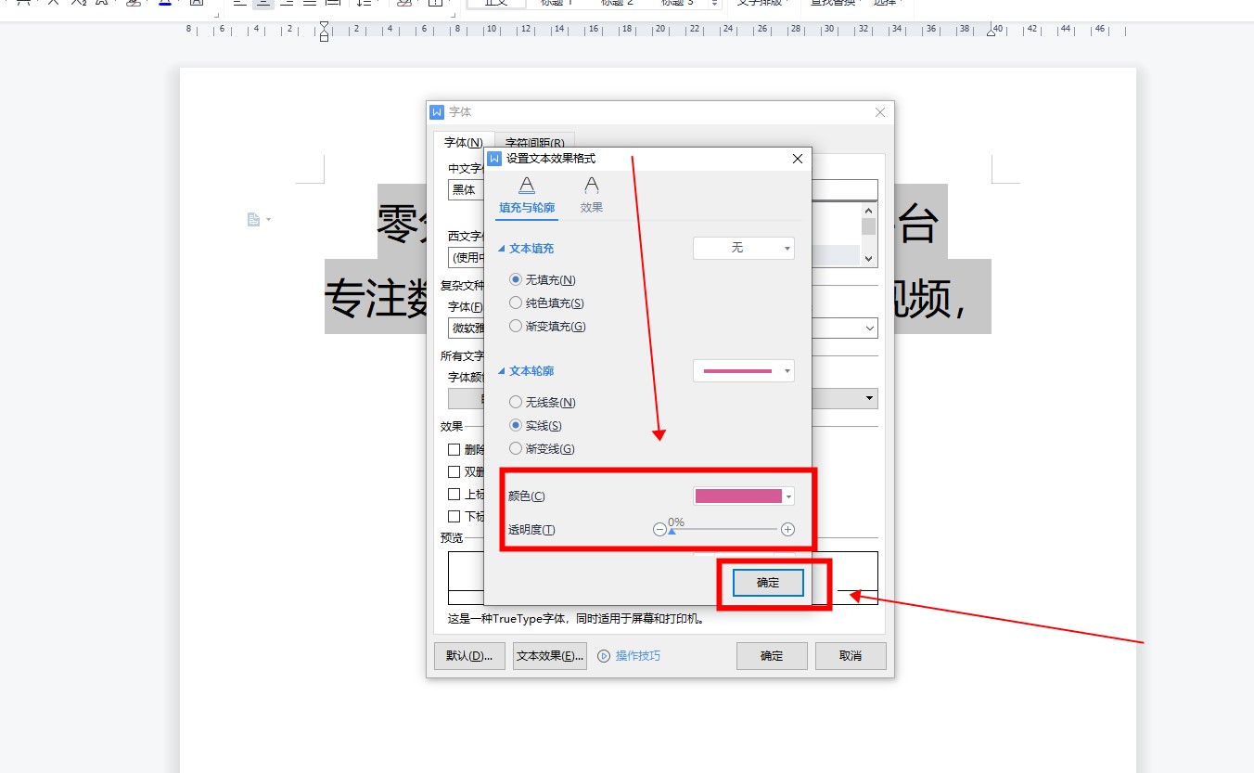Collapse the 文本轮廓 section triangle

pos(502,371)
